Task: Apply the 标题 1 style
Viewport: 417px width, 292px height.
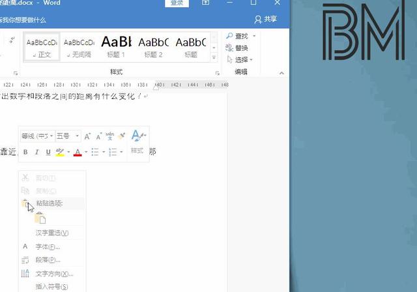Action: (x=116, y=48)
